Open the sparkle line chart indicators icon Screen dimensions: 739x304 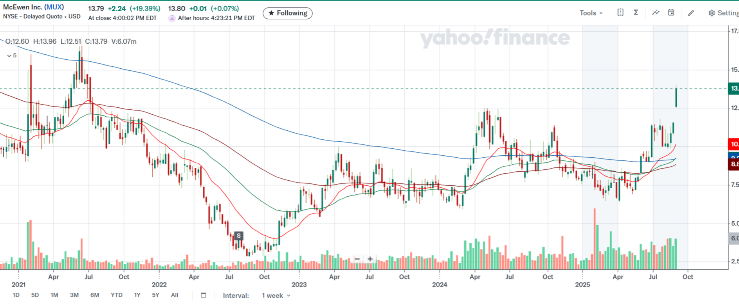click(x=656, y=12)
